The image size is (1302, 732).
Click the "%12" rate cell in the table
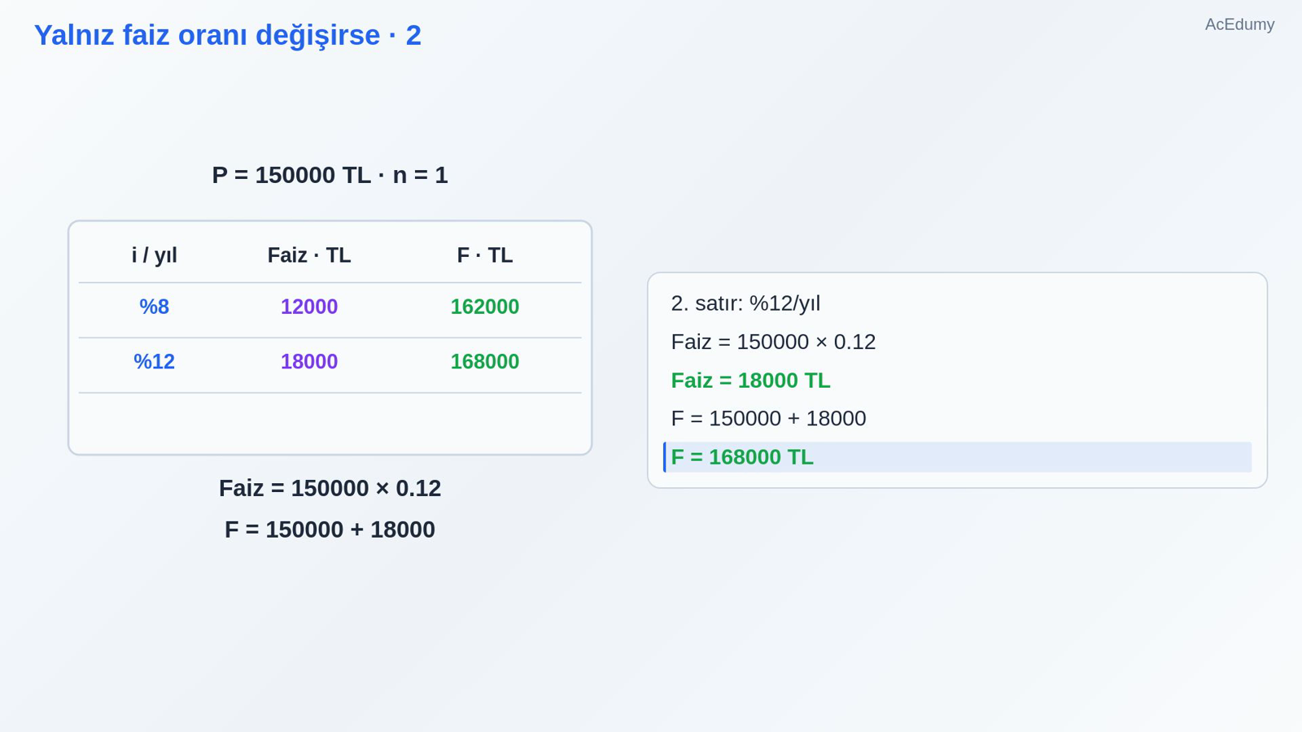155,362
